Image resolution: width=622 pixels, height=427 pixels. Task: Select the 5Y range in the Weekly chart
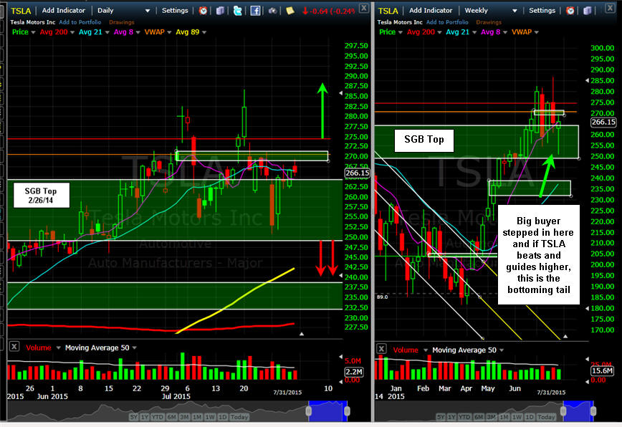(441, 417)
